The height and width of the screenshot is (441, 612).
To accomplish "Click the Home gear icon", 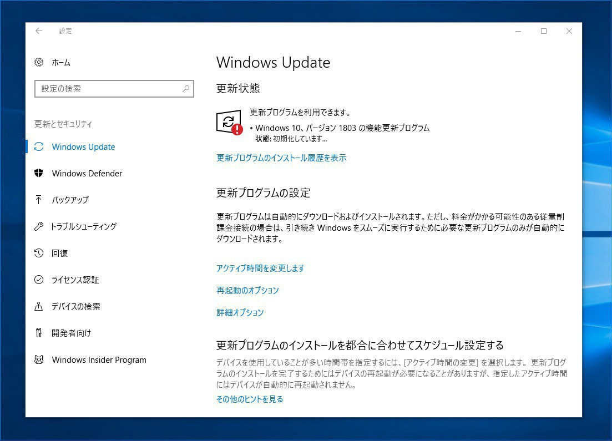I will 39,62.
